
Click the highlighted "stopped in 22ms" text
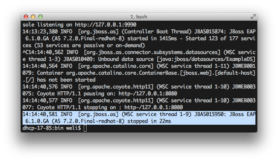tap(149, 121)
